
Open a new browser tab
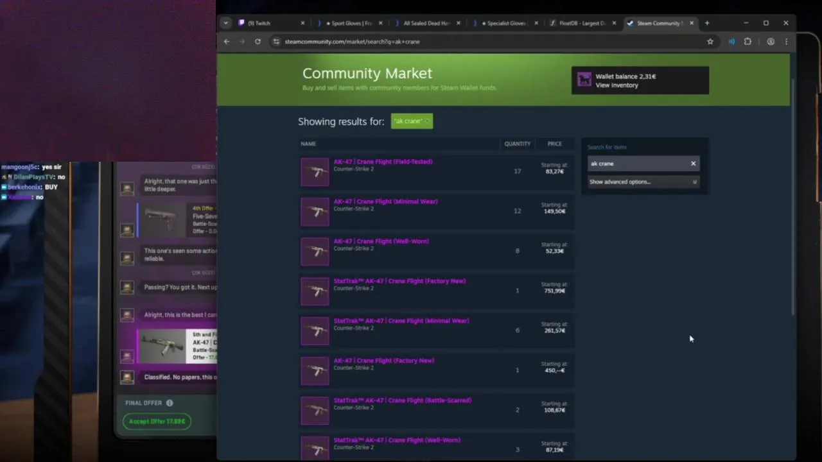tap(707, 23)
